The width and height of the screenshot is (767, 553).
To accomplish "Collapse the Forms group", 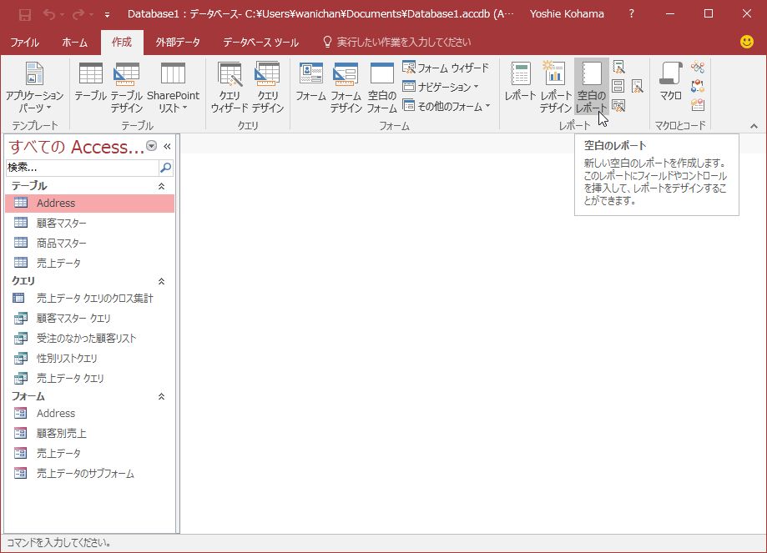I will [x=161, y=396].
